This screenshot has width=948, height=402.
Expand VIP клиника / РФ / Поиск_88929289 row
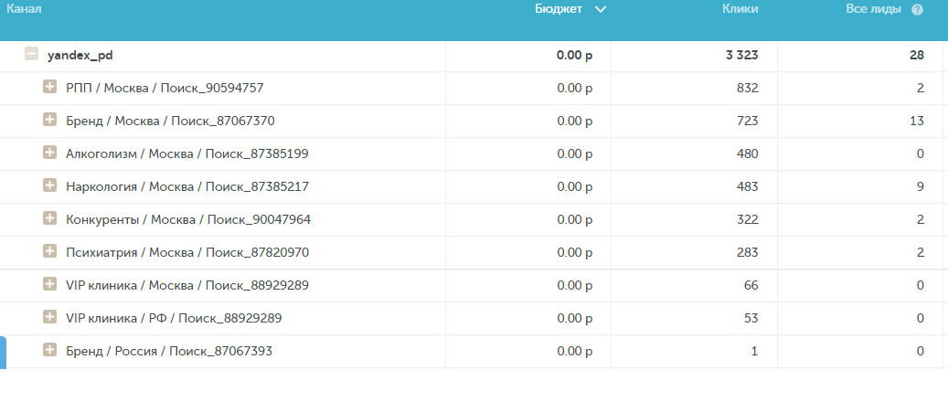coord(49,317)
